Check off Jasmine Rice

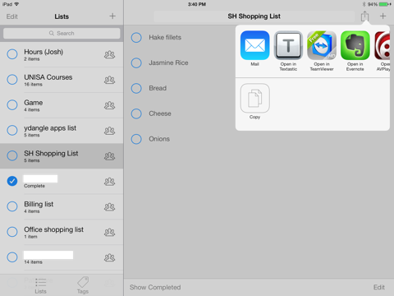click(x=136, y=62)
